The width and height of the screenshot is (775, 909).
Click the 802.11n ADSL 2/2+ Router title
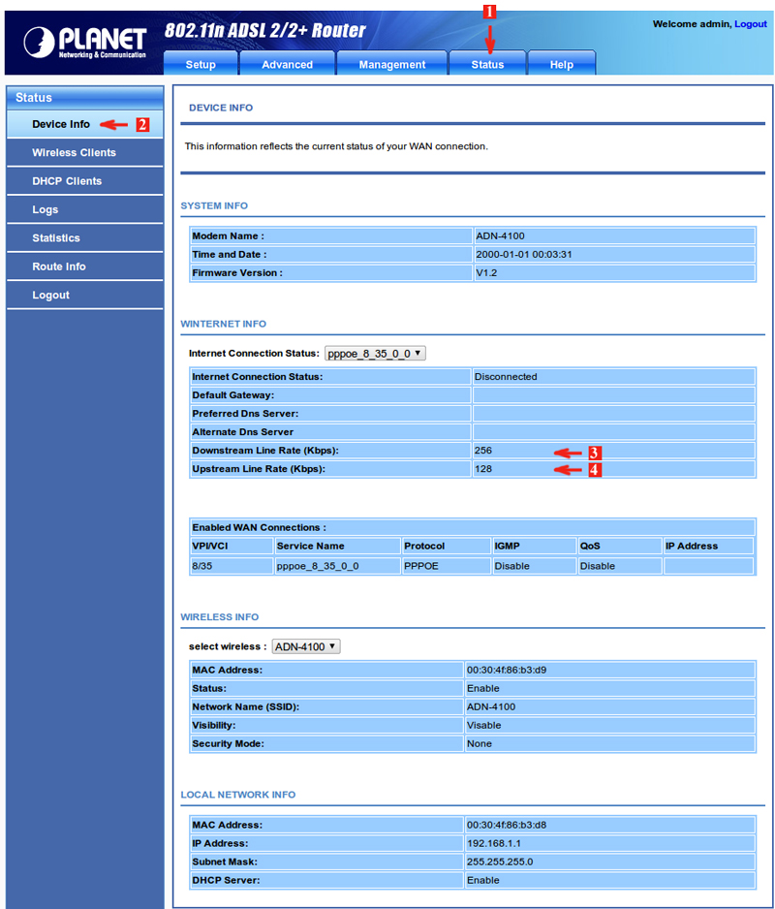pyautogui.click(x=264, y=30)
